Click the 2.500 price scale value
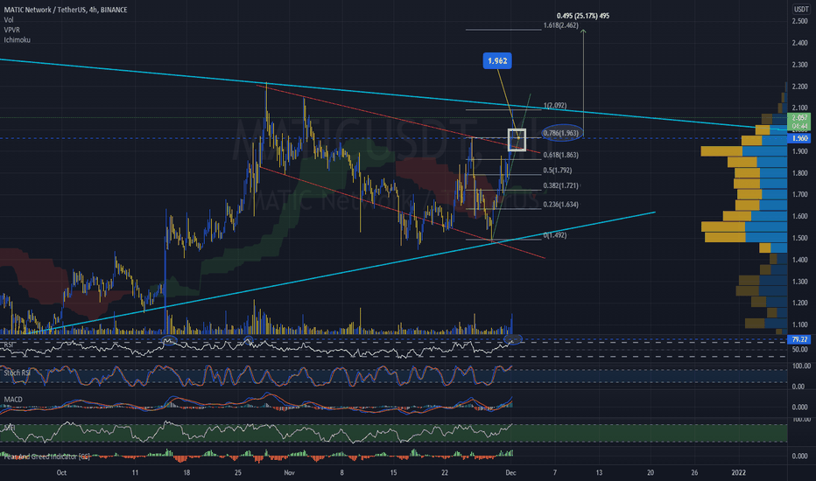 (799, 21)
